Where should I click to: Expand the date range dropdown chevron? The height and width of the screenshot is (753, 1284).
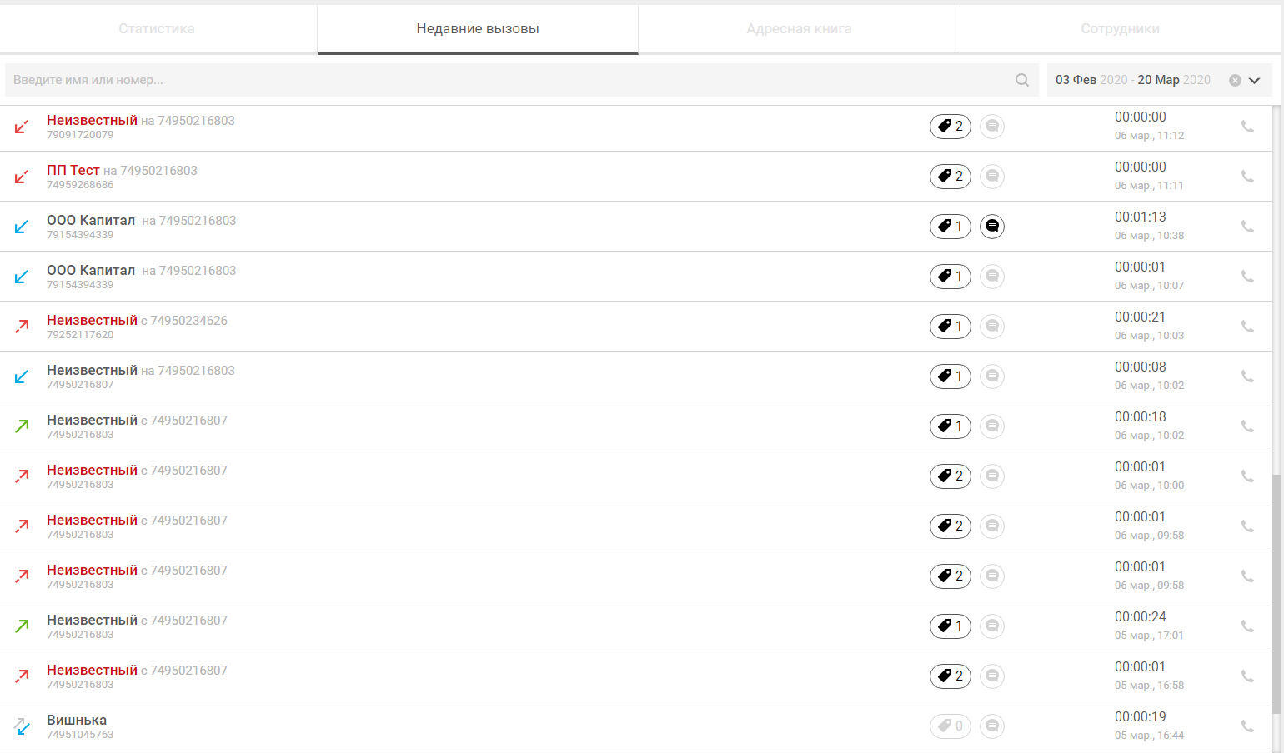1255,81
